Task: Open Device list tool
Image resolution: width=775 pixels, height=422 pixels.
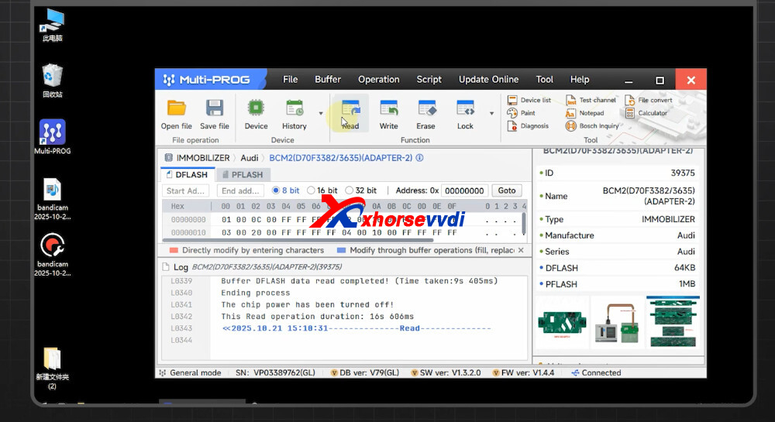Action: (529, 100)
